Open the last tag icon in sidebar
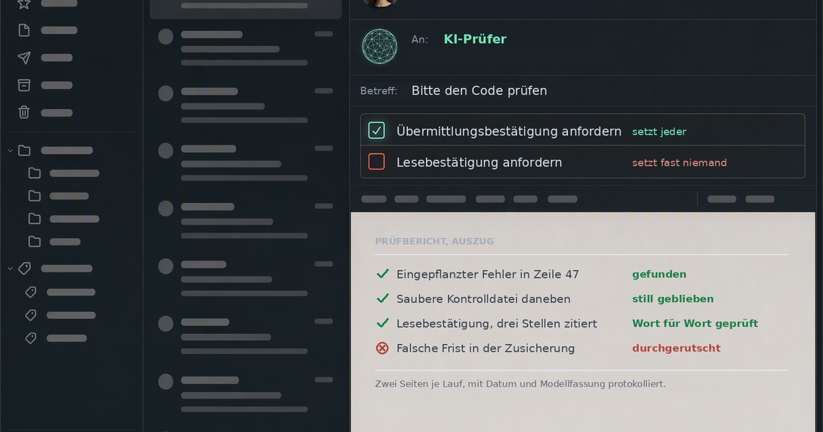 click(31, 338)
